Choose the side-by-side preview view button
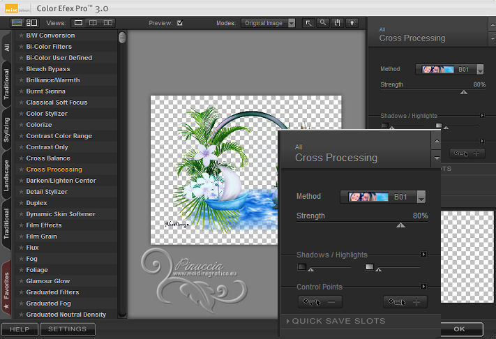The height and width of the screenshot is (339, 496). tap(108, 23)
